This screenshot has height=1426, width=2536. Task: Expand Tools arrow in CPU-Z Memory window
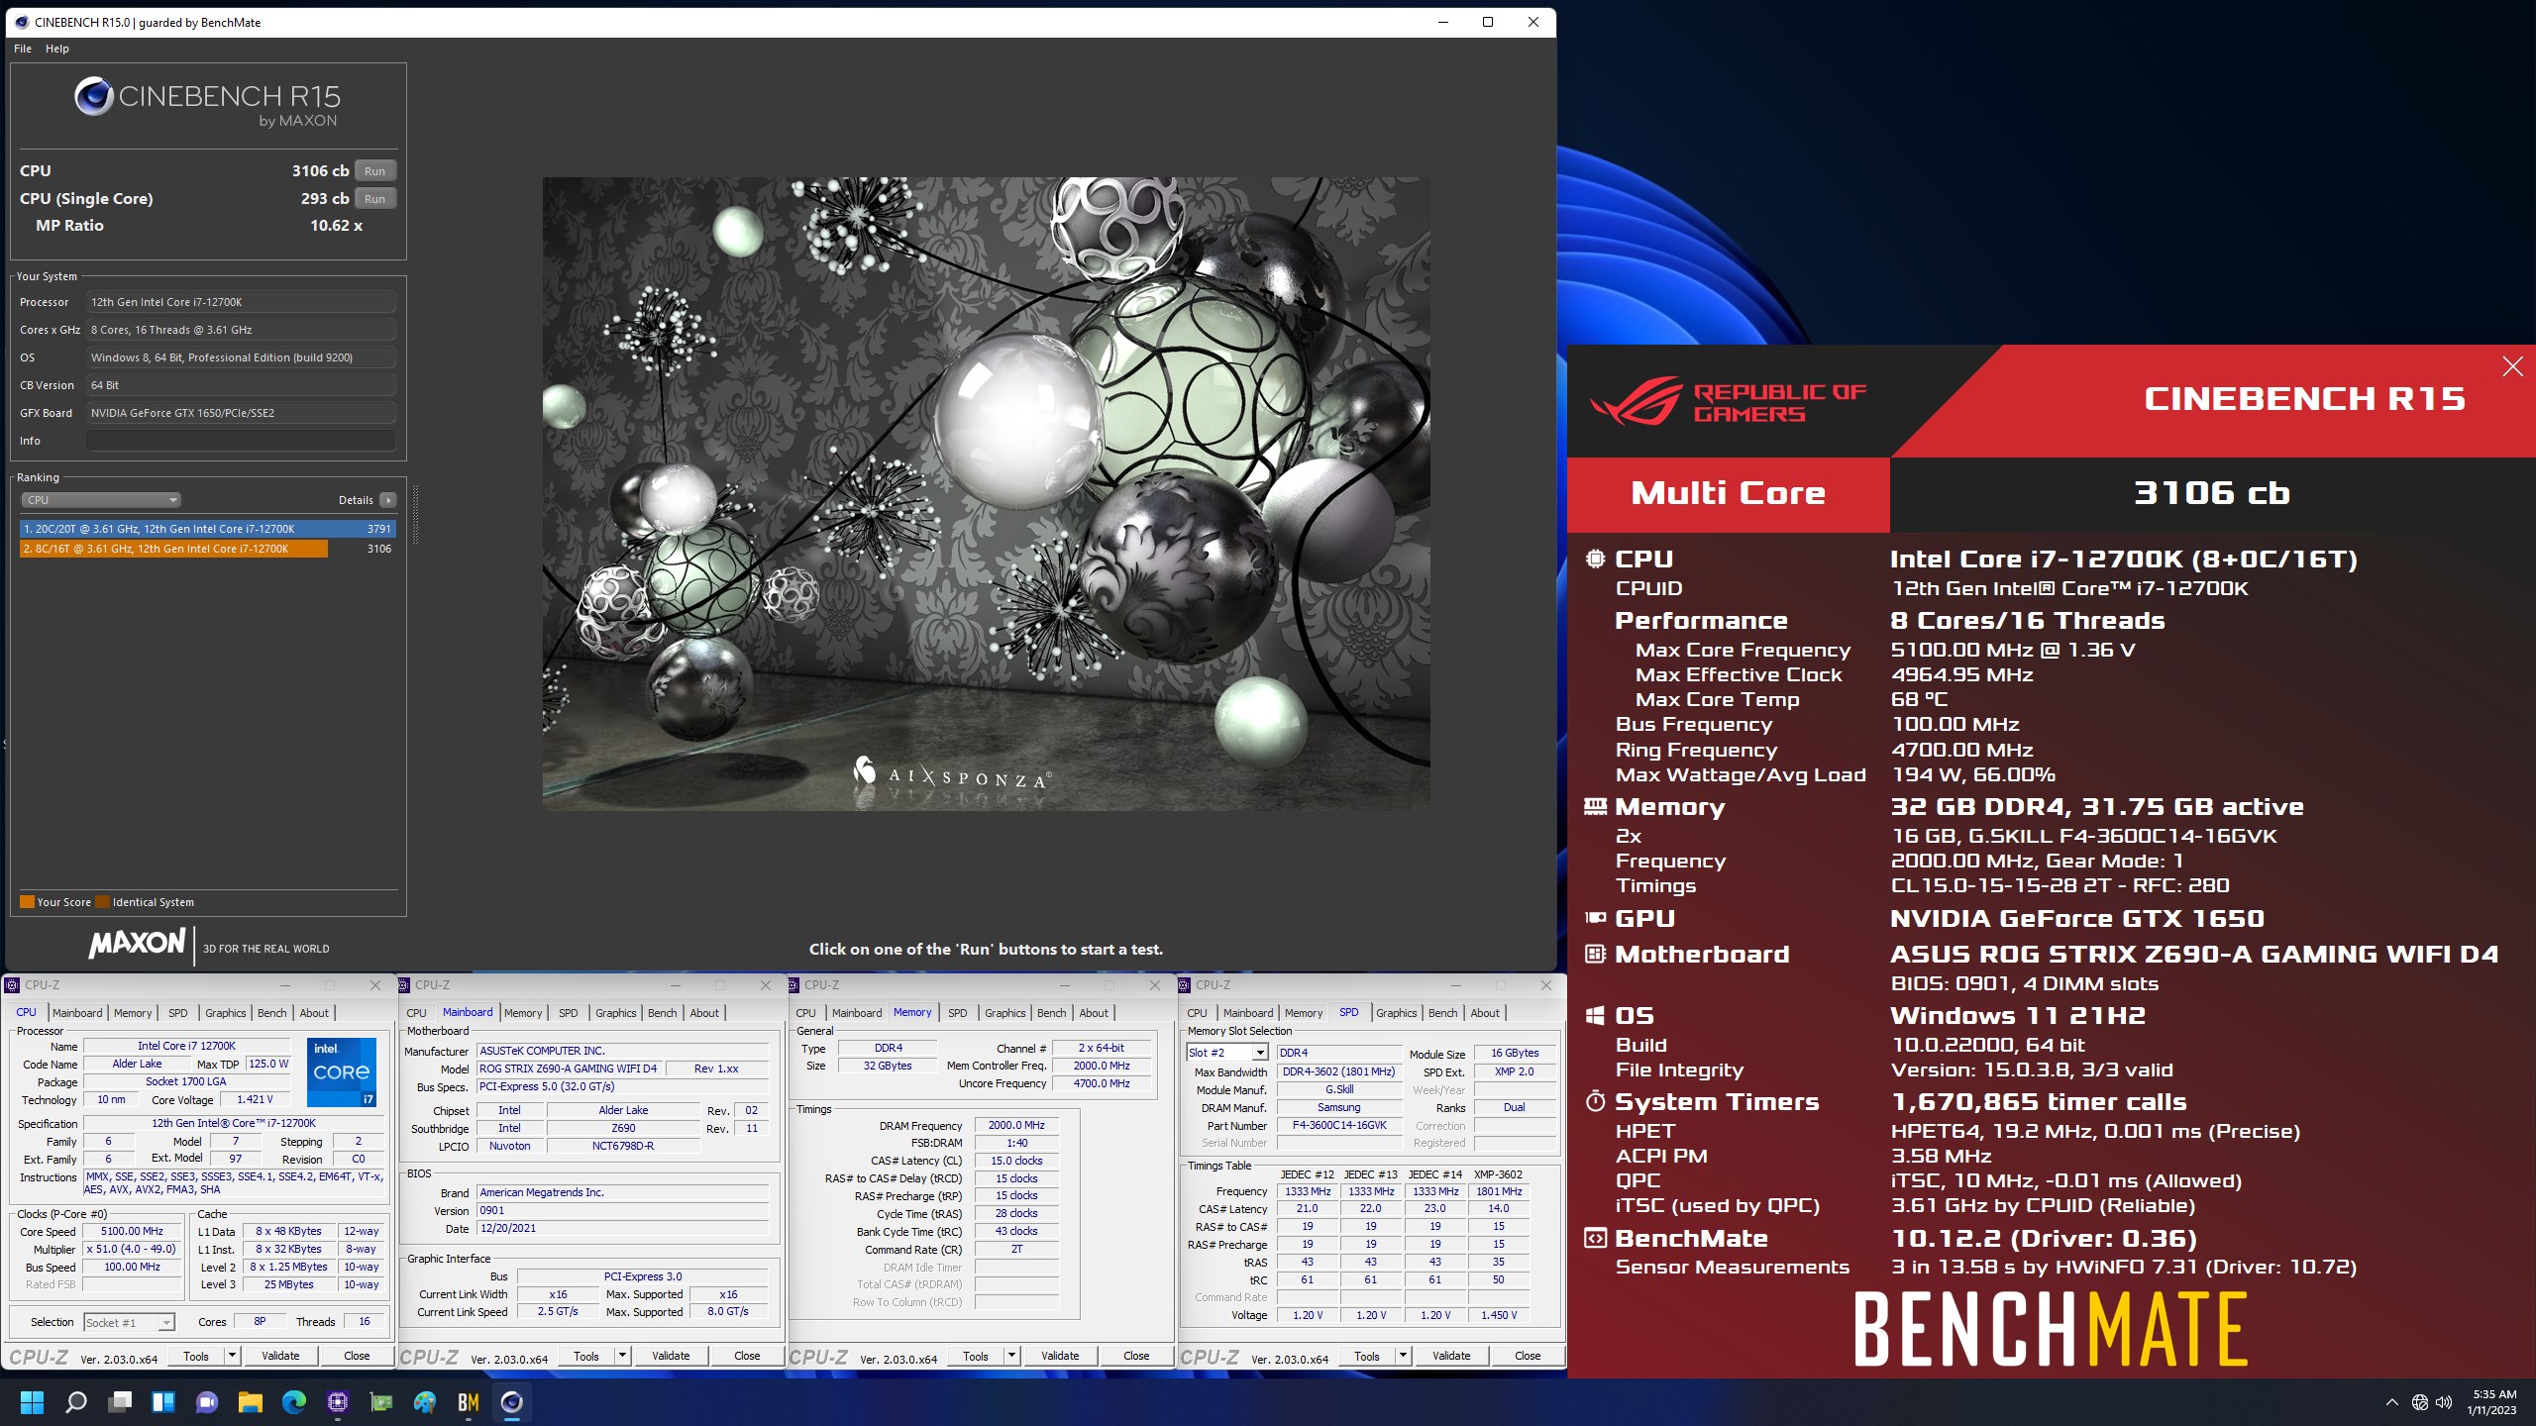pyautogui.click(x=1011, y=1356)
